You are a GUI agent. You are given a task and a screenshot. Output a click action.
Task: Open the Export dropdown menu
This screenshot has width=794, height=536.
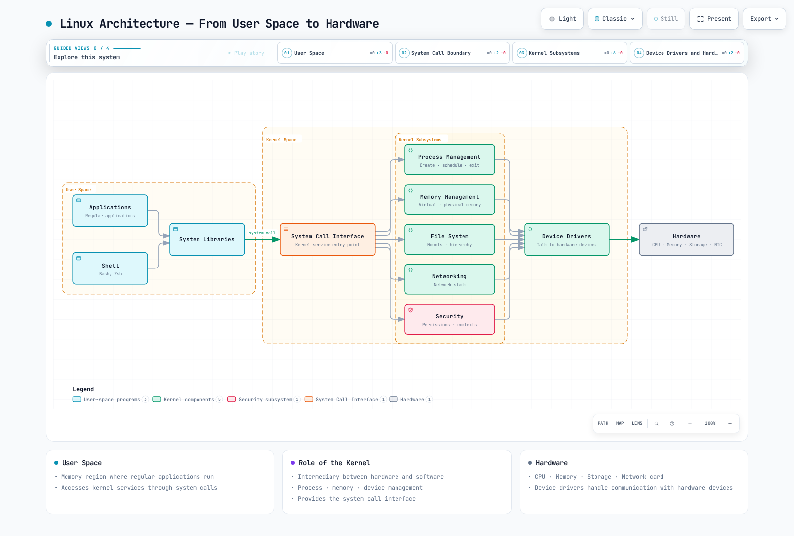[764, 19]
